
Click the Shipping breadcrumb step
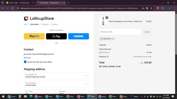tap(45, 24)
